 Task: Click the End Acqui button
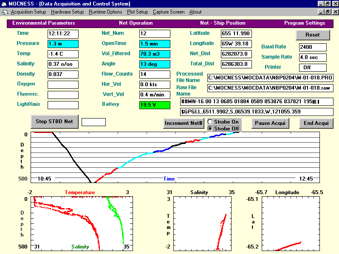(x=316, y=123)
